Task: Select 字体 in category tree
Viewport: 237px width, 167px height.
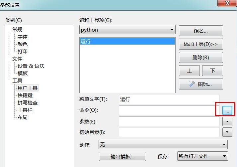Action: (23, 37)
